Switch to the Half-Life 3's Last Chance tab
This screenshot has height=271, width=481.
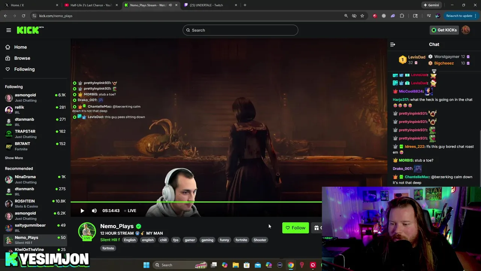(x=91, y=5)
